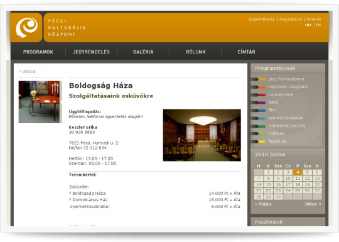Image resolution: width=339 pixels, height=242 pixels.
Task: Switch language to EN
Action: 318,25
